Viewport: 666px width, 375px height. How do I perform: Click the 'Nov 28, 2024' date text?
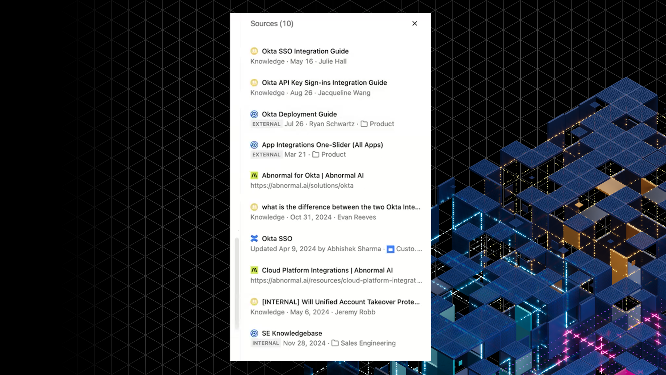pos(304,343)
